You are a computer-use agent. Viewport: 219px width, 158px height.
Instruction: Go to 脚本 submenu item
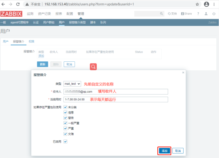[x=93, y=22]
